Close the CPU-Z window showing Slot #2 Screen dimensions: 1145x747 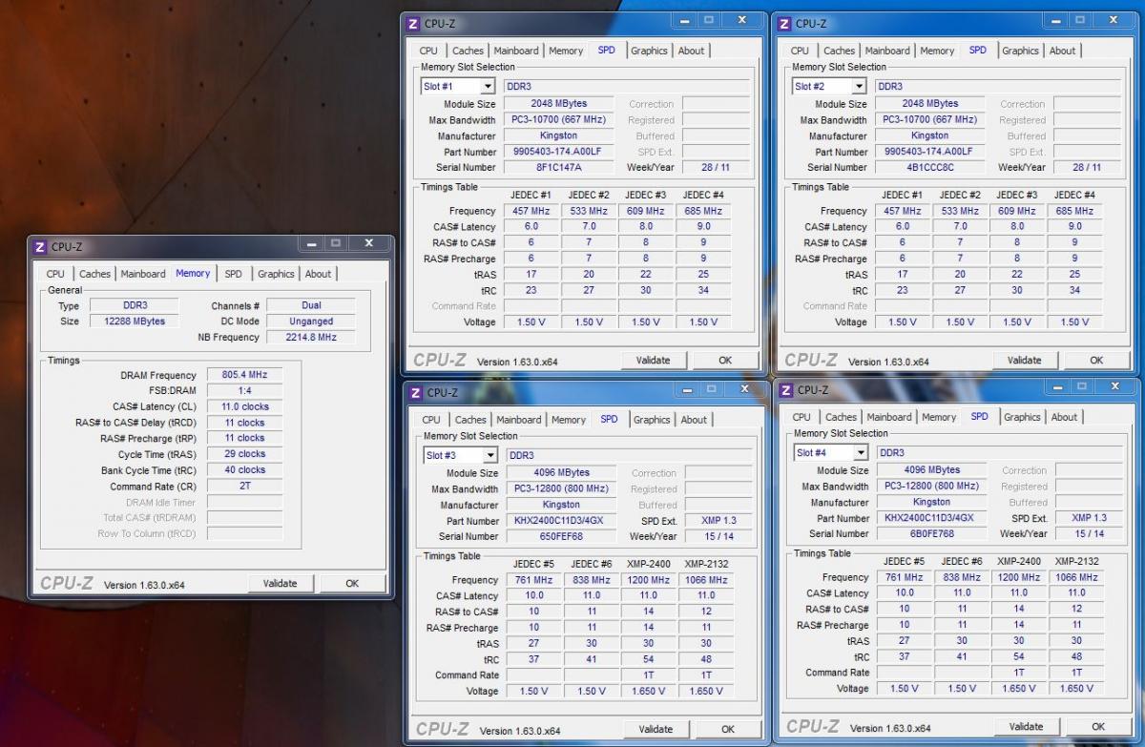(1112, 20)
